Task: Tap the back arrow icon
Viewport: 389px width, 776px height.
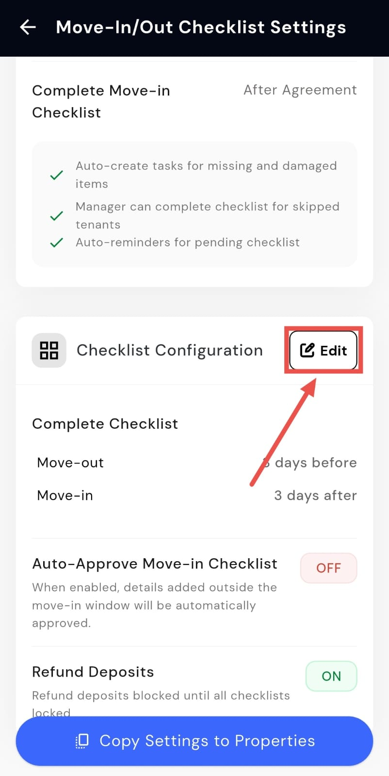Action: coord(28,27)
